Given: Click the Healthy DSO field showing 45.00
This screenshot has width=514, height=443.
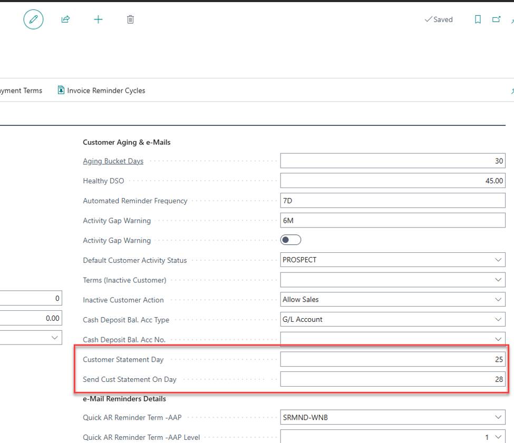Looking at the screenshot, I should click(393, 181).
